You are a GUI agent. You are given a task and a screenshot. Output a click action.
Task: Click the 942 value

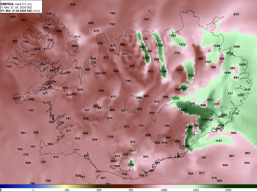coord(234,133)
